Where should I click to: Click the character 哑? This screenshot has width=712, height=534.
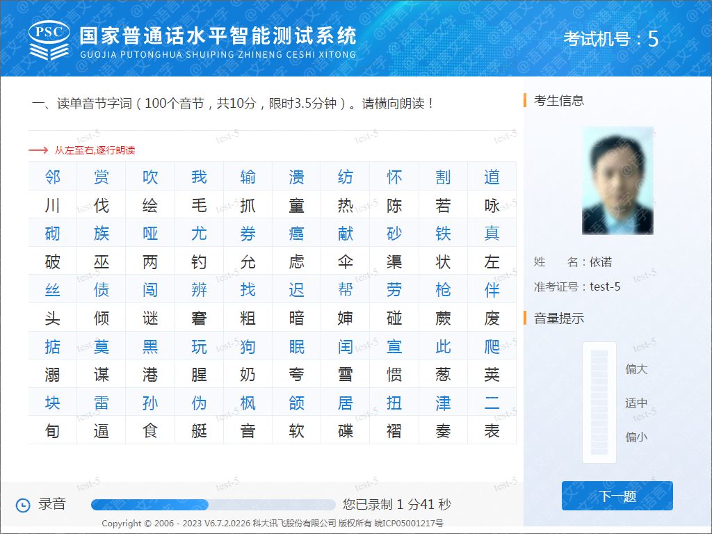(150, 234)
